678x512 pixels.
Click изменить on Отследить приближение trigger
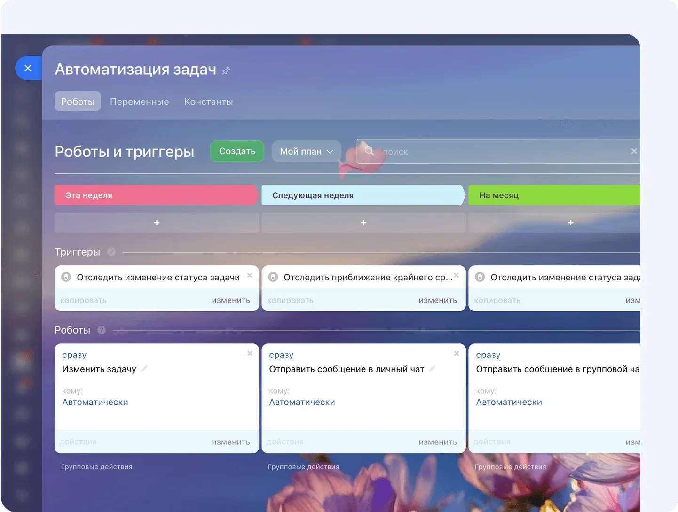click(x=438, y=300)
